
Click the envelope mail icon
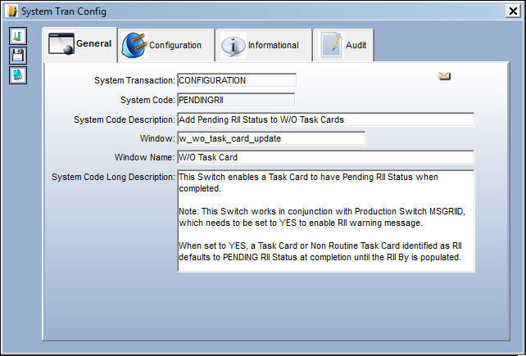(445, 76)
